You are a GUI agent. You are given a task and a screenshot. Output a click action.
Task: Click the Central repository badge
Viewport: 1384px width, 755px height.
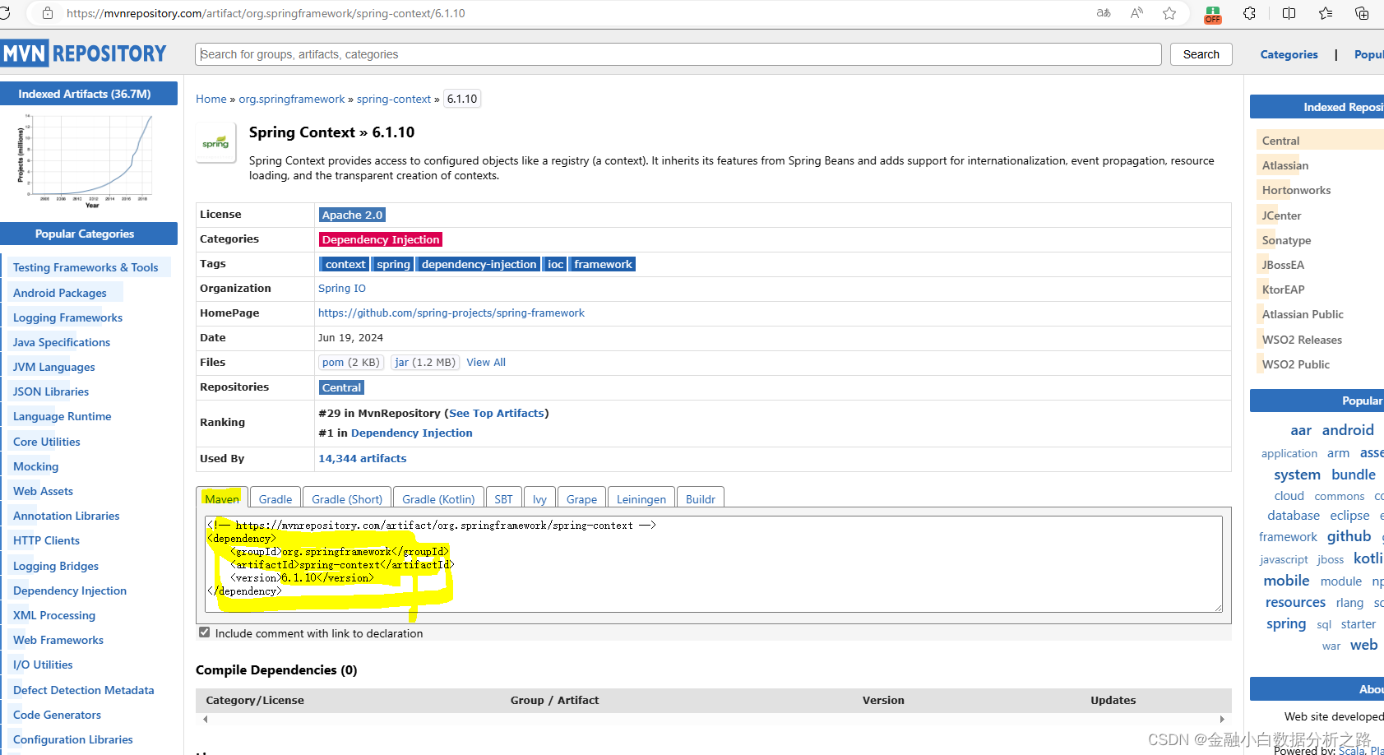(x=341, y=387)
